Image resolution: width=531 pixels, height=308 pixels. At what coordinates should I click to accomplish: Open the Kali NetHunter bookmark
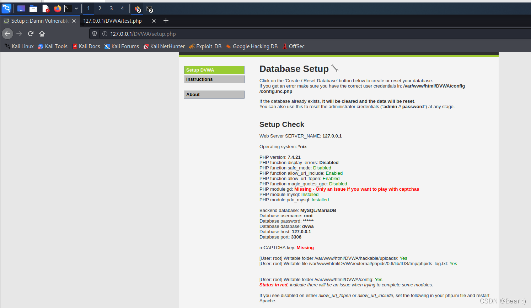click(x=164, y=46)
